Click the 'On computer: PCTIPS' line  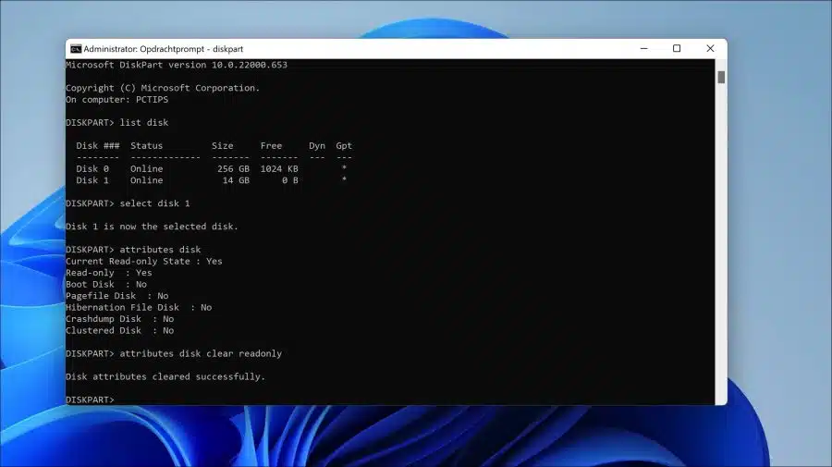click(x=116, y=100)
